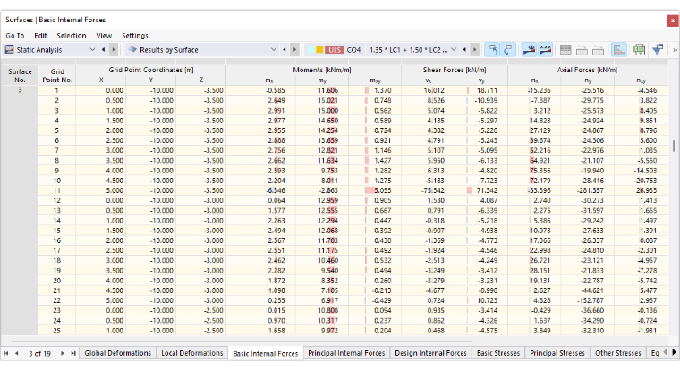The height and width of the screenshot is (370, 680).
Task: Select previous analysis type arrow
Action: (103, 50)
